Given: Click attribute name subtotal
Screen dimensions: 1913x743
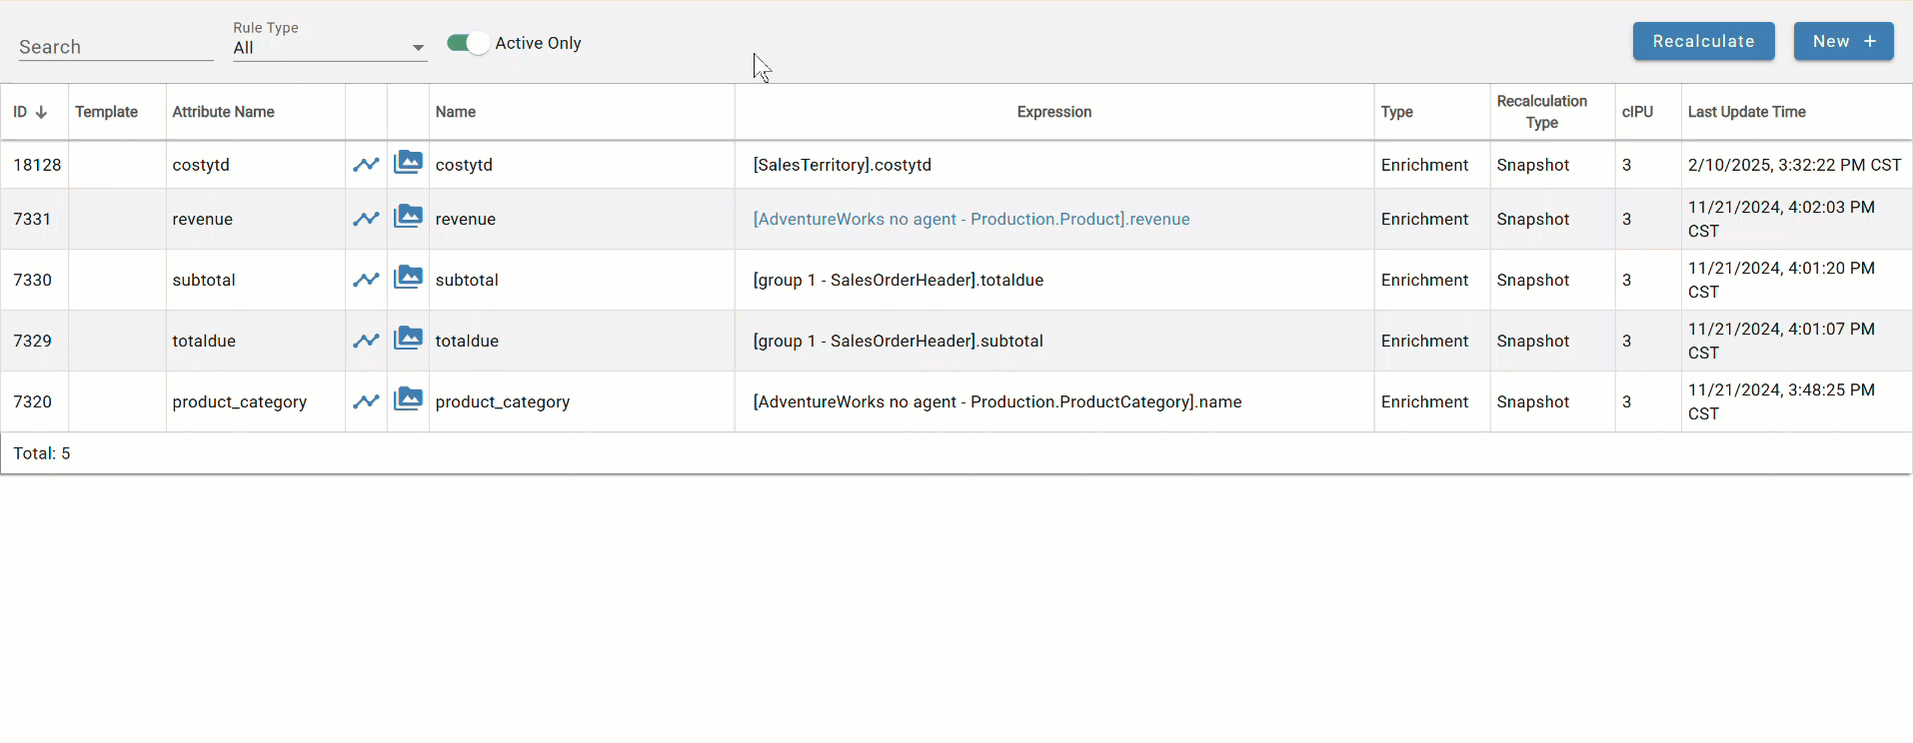Looking at the screenshot, I should click(204, 280).
